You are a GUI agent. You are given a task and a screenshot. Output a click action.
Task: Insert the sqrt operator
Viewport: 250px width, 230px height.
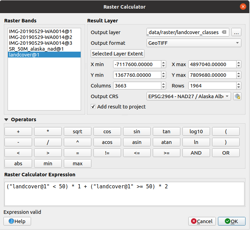coord(78,132)
